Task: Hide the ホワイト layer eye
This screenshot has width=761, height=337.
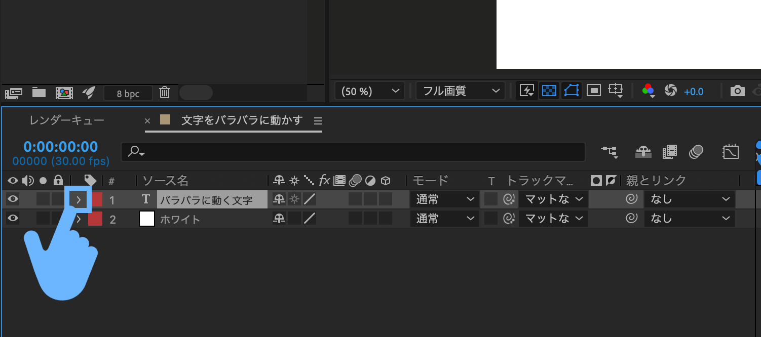Action: 13,219
